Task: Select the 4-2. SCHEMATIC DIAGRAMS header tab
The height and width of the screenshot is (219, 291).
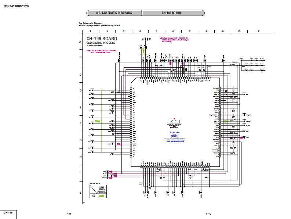Action: click(114, 13)
